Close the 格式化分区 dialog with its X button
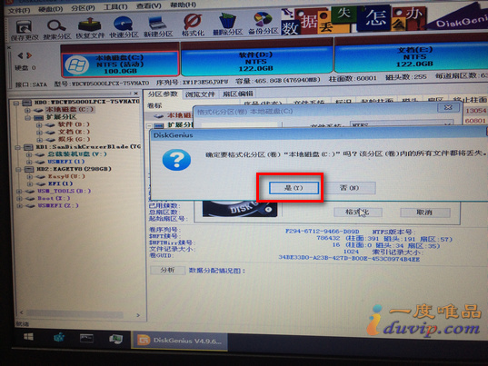 pos(448,107)
